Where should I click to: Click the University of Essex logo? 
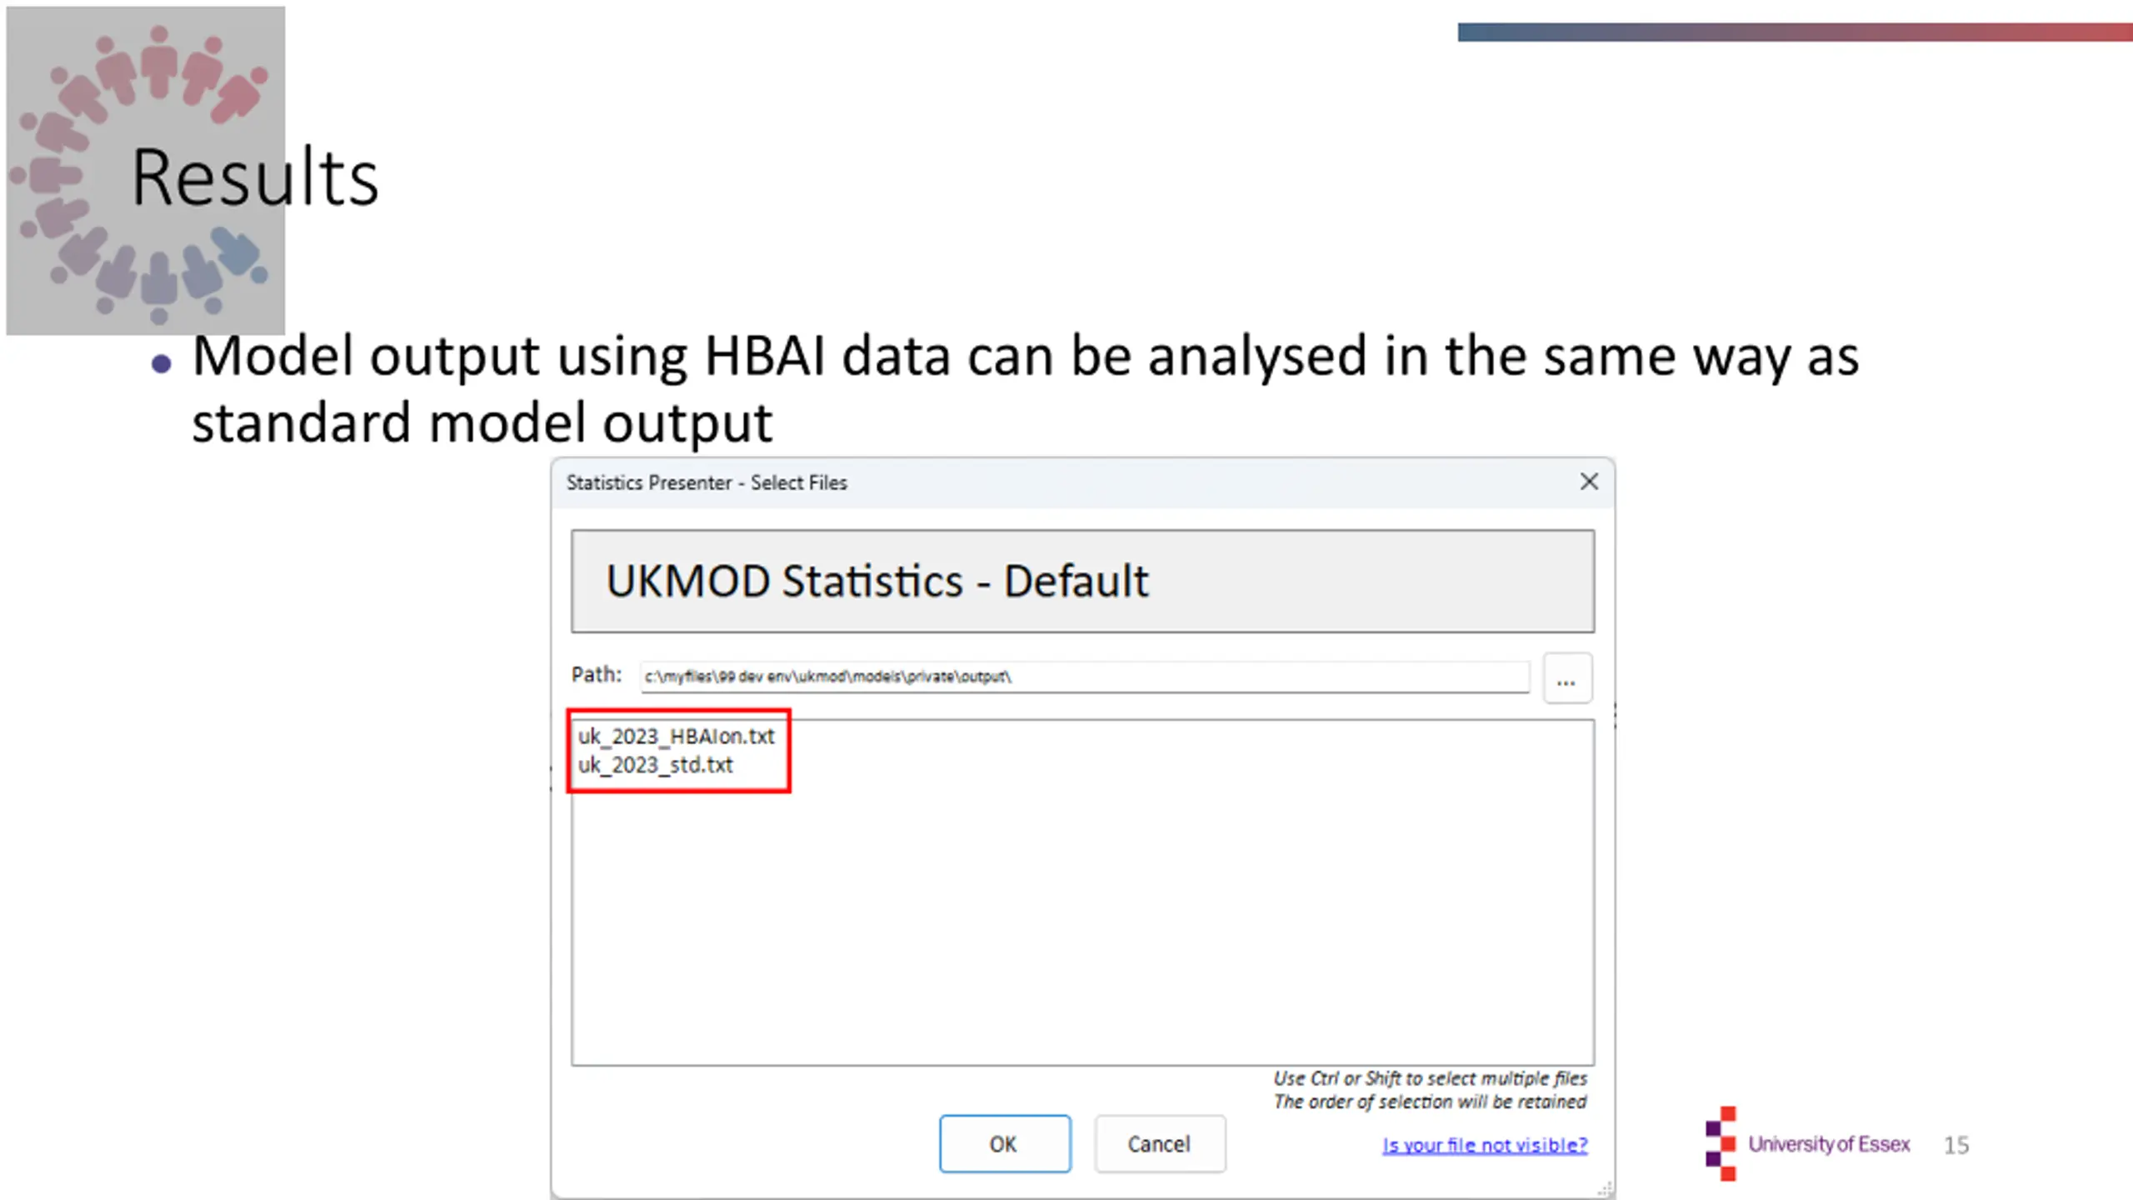[x=1808, y=1144]
